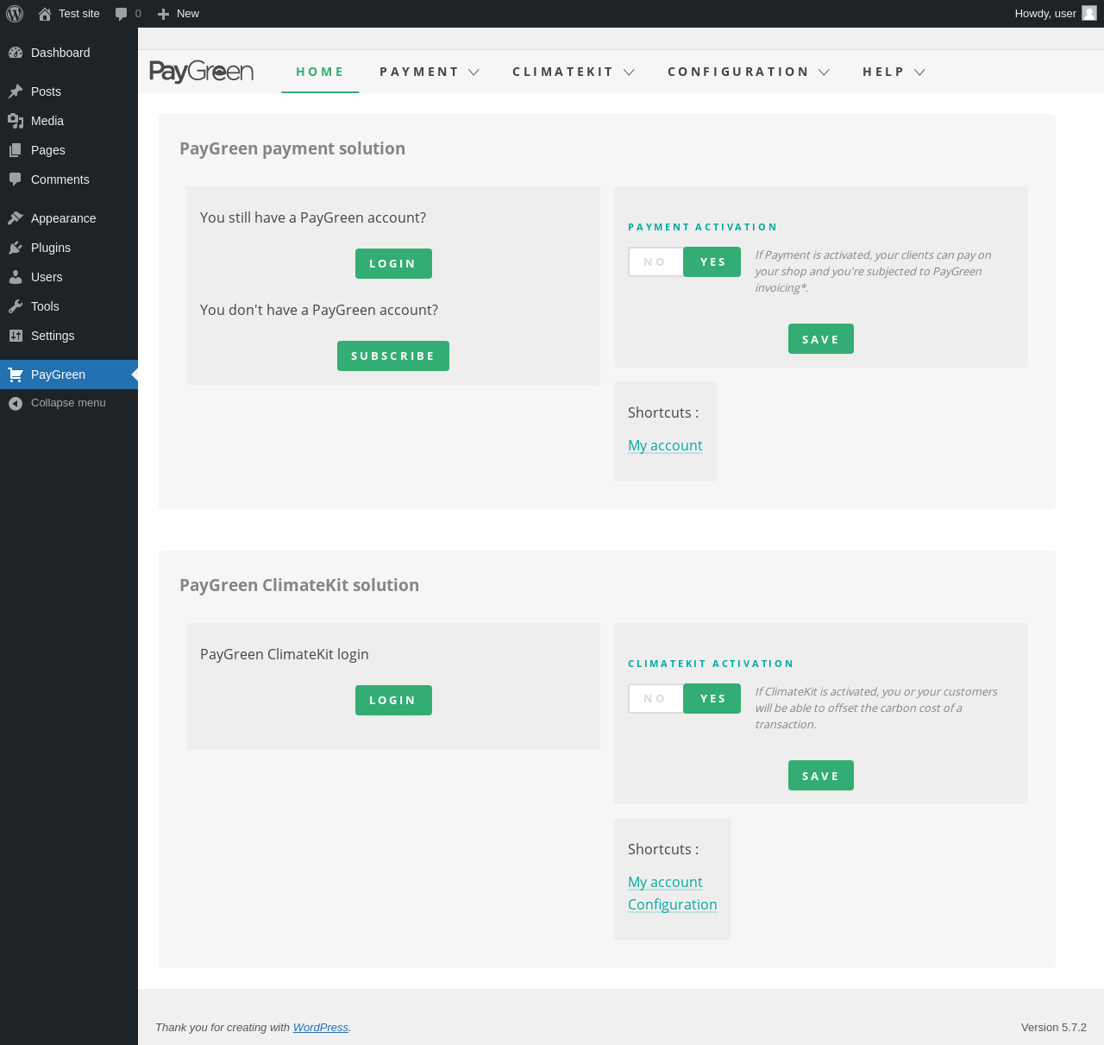Click the Settings sliders icon
The height and width of the screenshot is (1045, 1104).
coord(16,336)
